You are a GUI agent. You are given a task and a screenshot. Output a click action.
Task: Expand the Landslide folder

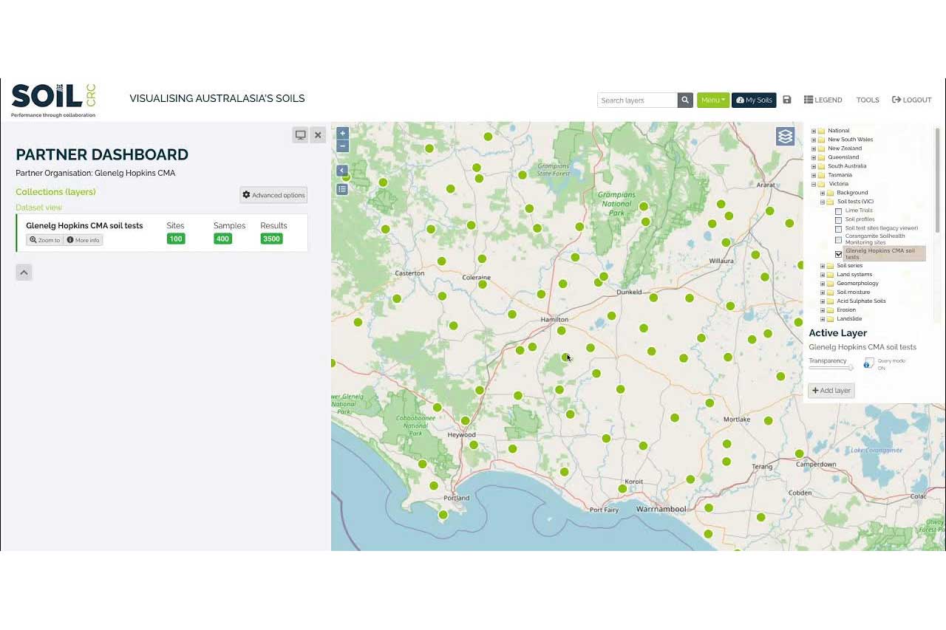tap(823, 319)
